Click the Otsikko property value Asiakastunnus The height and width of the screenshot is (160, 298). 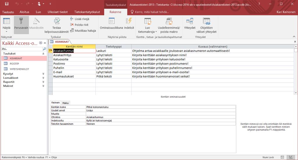pos(161,117)
